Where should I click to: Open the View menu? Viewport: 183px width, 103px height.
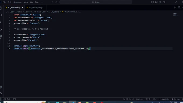(26, 2)
